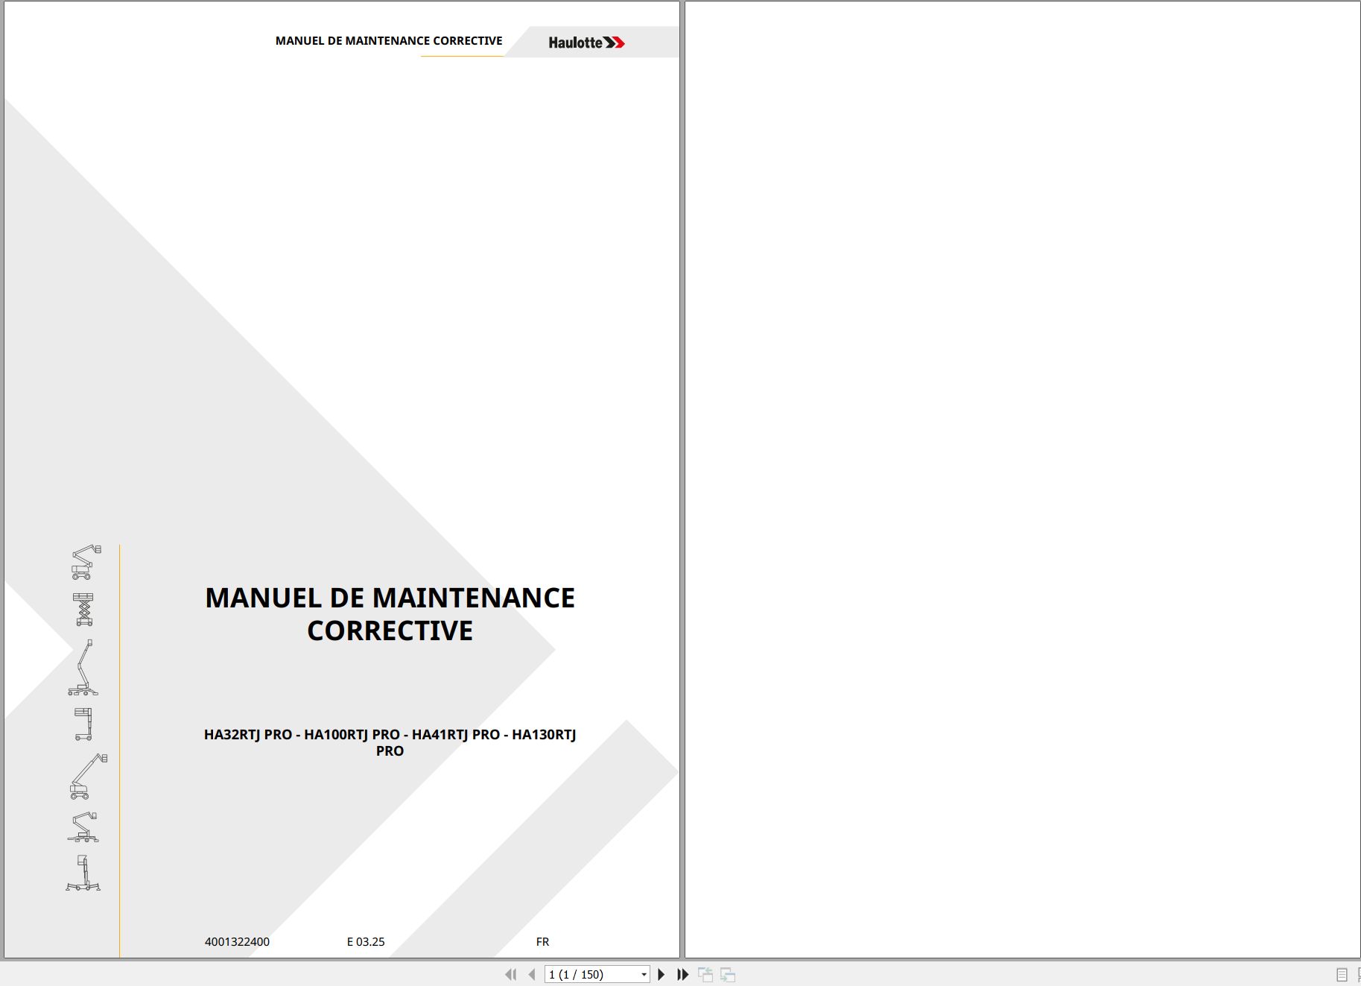
Task: Click the tall trailer-mounted boom icon
Action: click(x=83, y=667)
